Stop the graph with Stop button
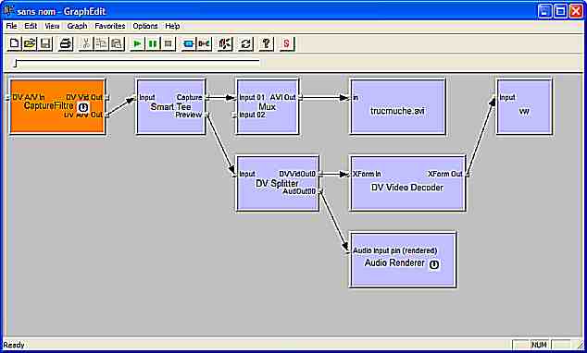 pos(169,43)
